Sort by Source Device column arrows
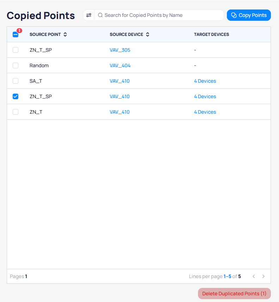 click(x=148, y=34)
